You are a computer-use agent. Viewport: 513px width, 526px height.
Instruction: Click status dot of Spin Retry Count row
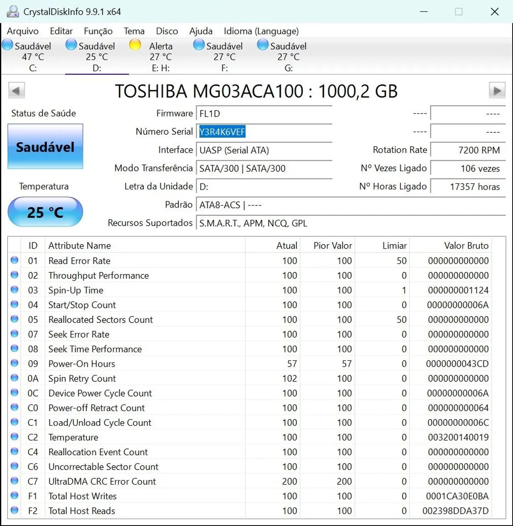[x=14, y=378]
